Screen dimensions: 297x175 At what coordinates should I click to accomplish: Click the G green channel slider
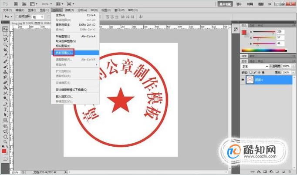(264, 38)
